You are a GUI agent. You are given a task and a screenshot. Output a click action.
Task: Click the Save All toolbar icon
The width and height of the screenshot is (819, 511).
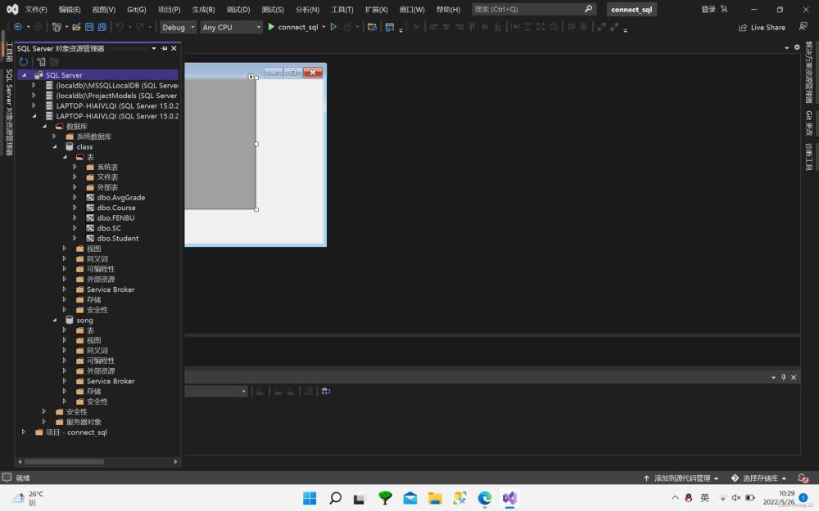pos(102,27)
